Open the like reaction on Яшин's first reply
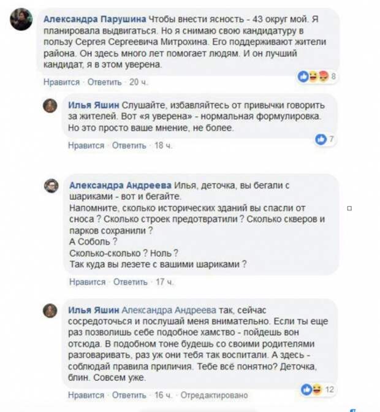The height and width of the screenshot is (412, 380). click(320, 140)
